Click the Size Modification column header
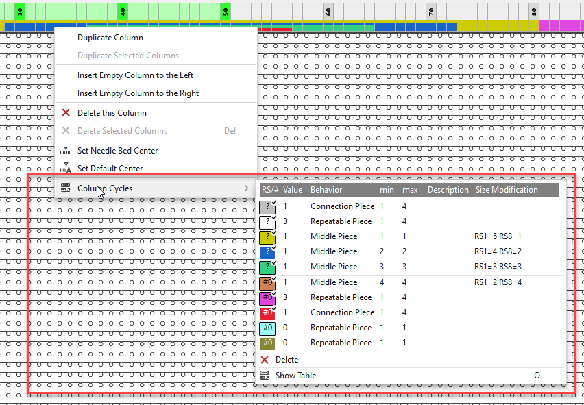This screenshot has width=584, height=405. coord(507,190)
